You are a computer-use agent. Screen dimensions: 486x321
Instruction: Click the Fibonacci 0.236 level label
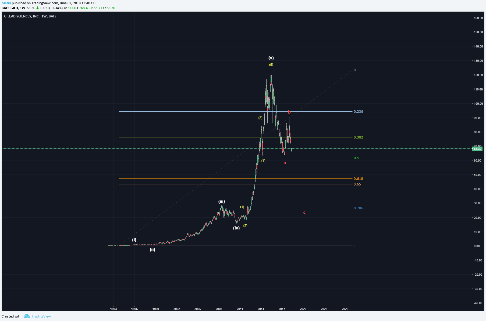(358, 112)
